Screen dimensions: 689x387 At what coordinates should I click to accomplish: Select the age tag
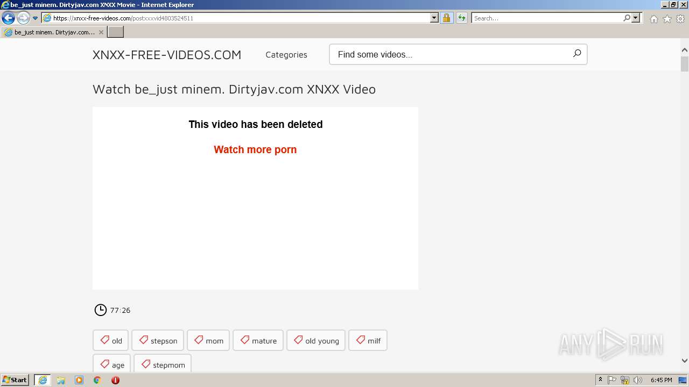coord(111,364)
